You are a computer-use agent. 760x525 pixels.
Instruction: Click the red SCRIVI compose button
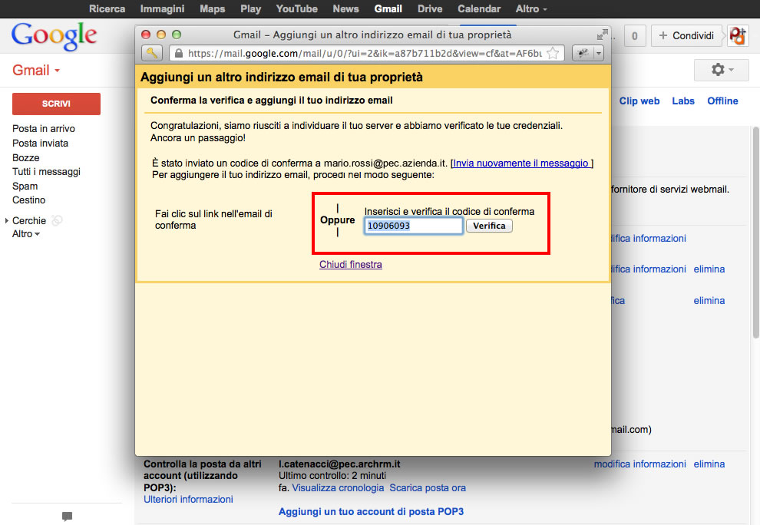56,104
